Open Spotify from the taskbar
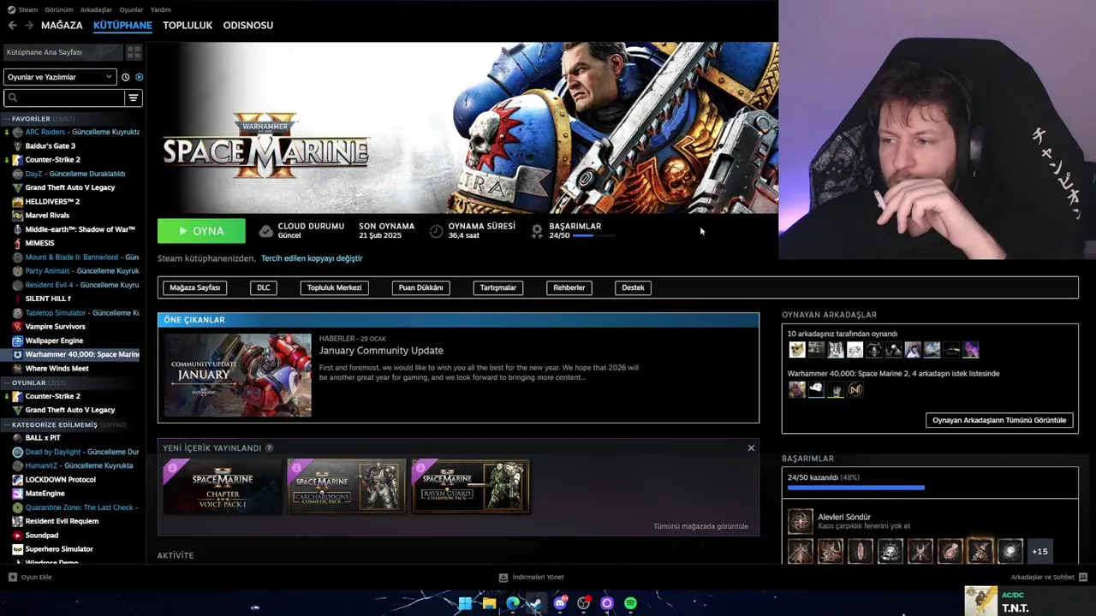Screen dimensions: 1096x616 [x=630, y=603]
